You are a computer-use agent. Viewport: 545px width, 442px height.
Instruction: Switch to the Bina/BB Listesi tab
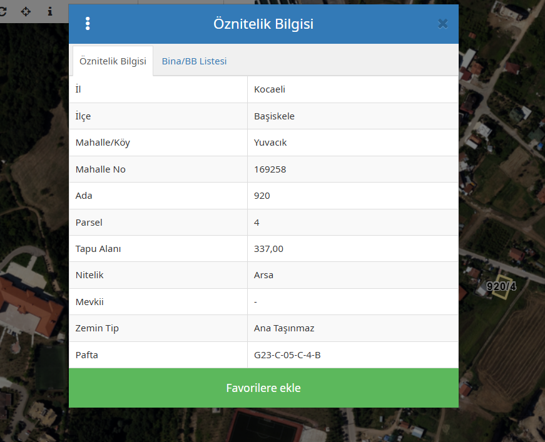pyautogui.click(x=194, y=61)
